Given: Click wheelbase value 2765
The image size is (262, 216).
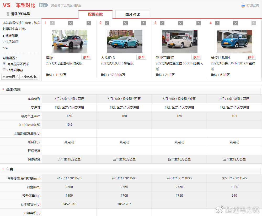Looking at the screenshot, I should 124,187.
